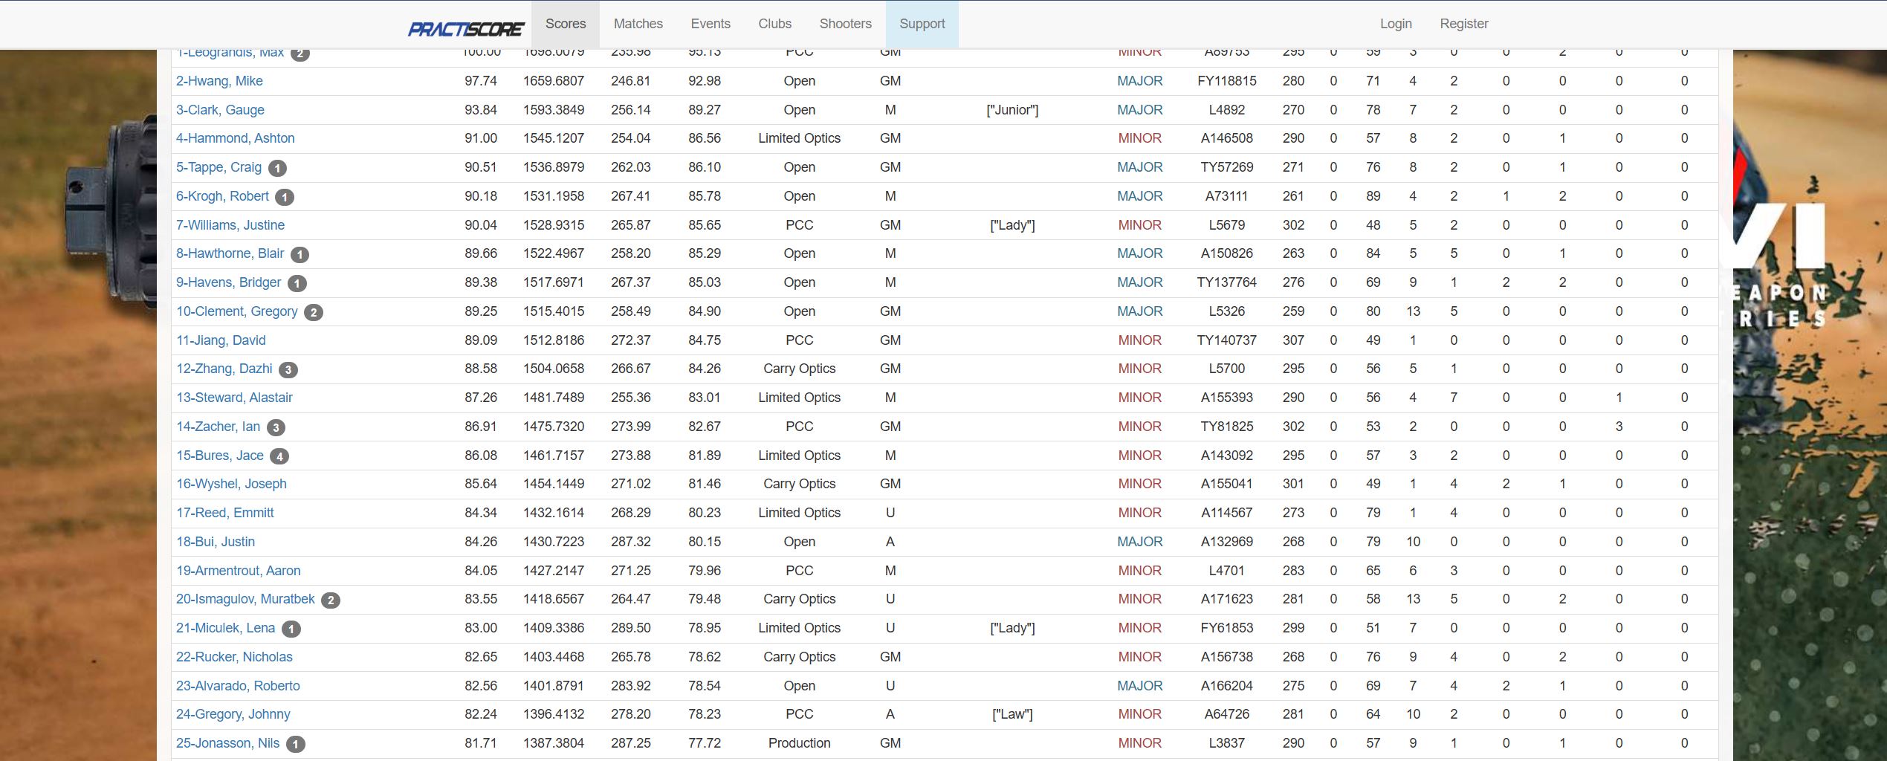Go to the Matches menu

pyautogui.click(x=638, y=24)
